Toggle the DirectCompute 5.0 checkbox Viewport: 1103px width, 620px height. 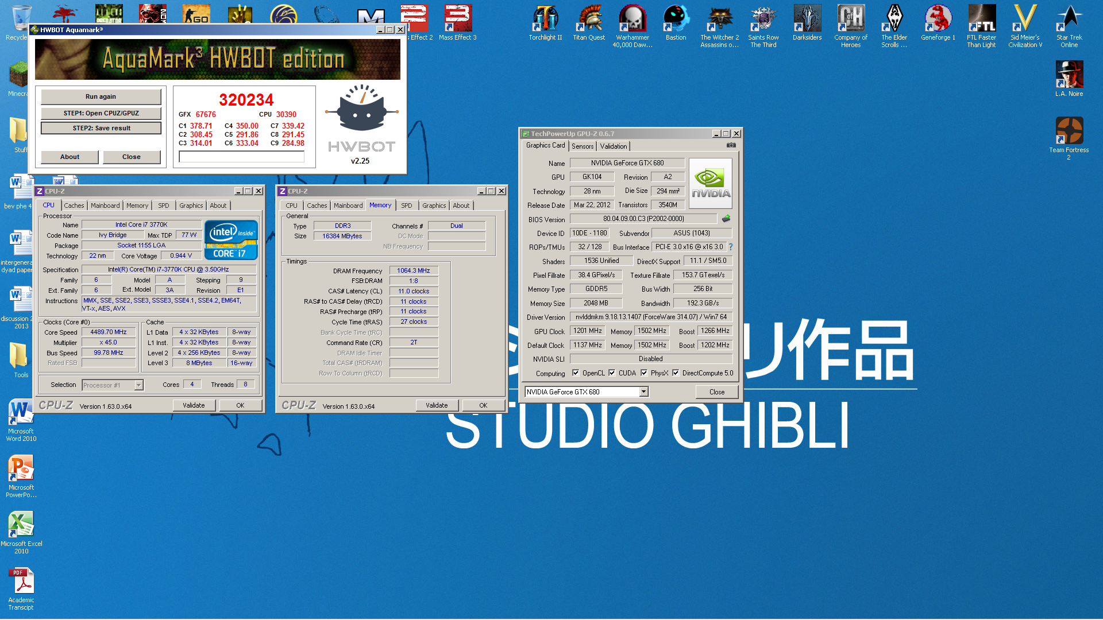(676, 373)
